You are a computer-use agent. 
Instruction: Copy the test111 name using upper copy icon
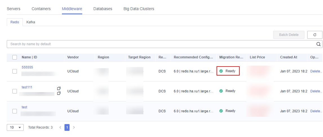point(59,88)
